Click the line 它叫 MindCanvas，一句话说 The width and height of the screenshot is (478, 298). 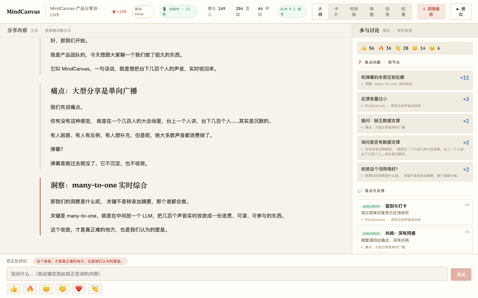point(134,69)
